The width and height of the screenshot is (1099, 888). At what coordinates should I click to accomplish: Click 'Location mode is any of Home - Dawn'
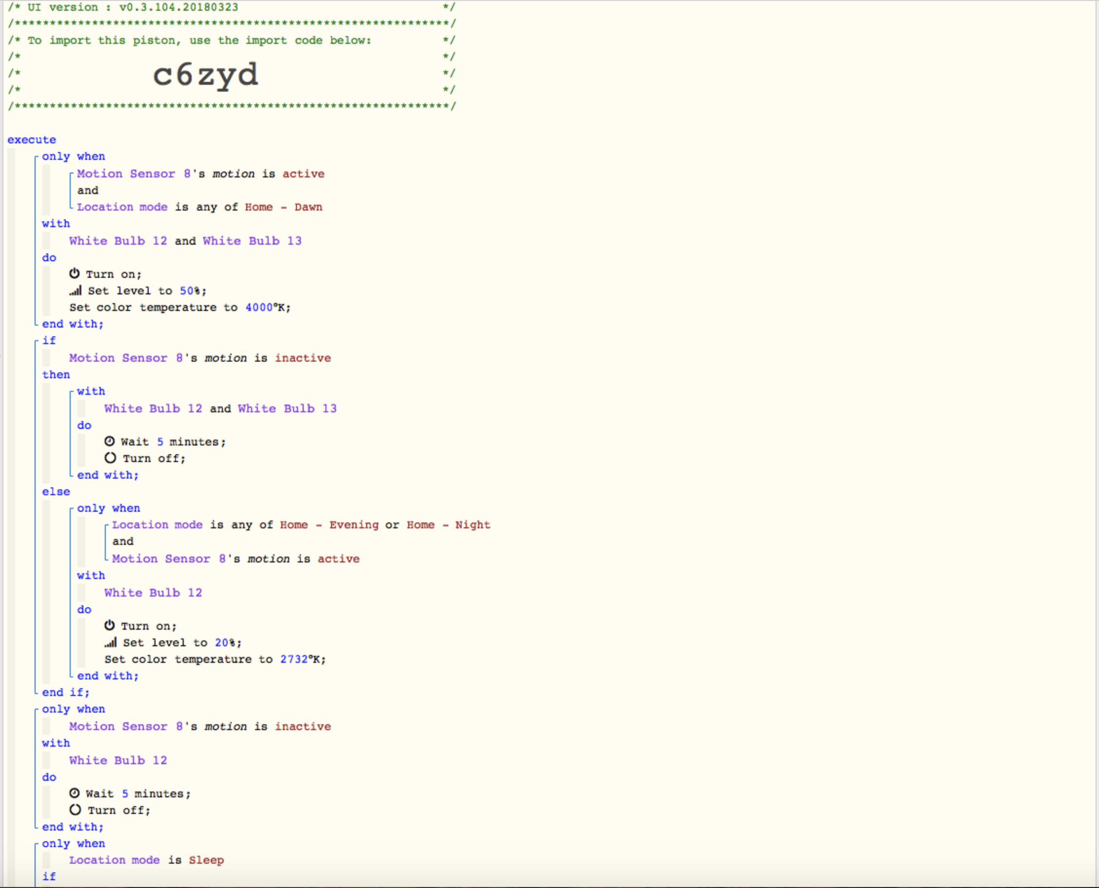click(199, 207)
